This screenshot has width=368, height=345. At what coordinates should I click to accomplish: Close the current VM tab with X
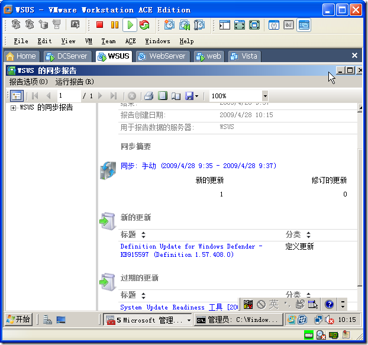[x=354, y=56]
